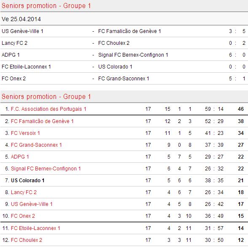Open FC Grand-Saconnex 1 in the standings

[36, 145]
